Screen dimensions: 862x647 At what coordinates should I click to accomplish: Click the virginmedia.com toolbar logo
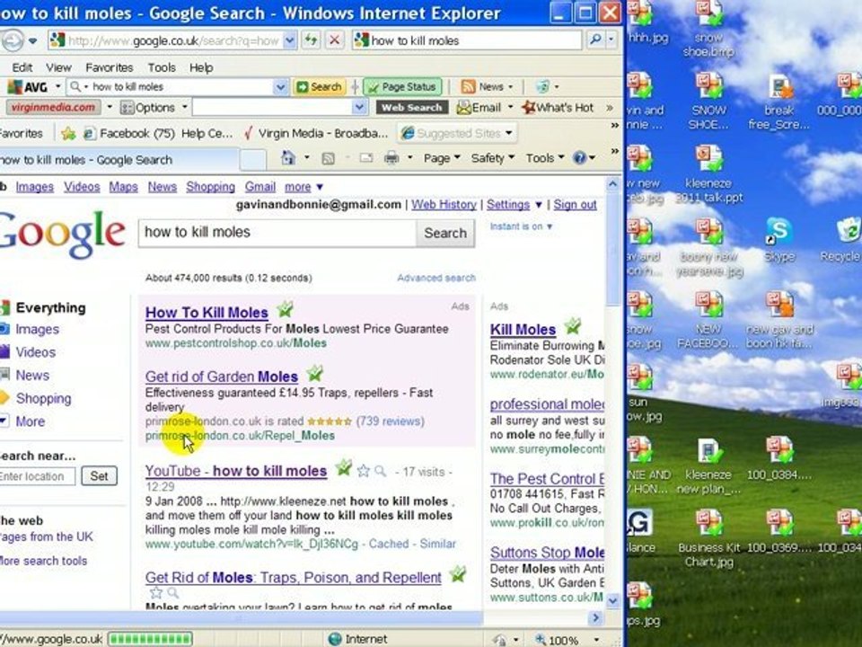point(53,107)
